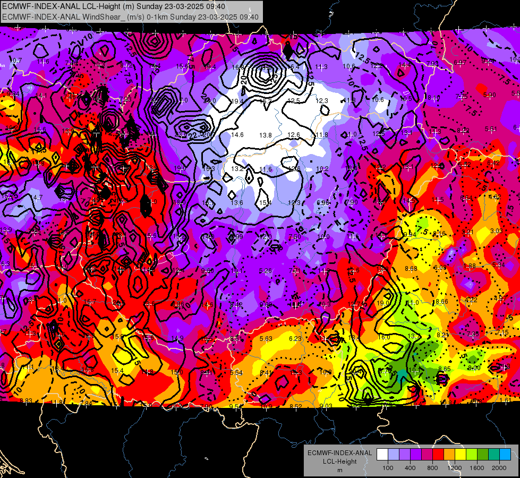Choose the orange legend swatch

(x=449, y=455)
